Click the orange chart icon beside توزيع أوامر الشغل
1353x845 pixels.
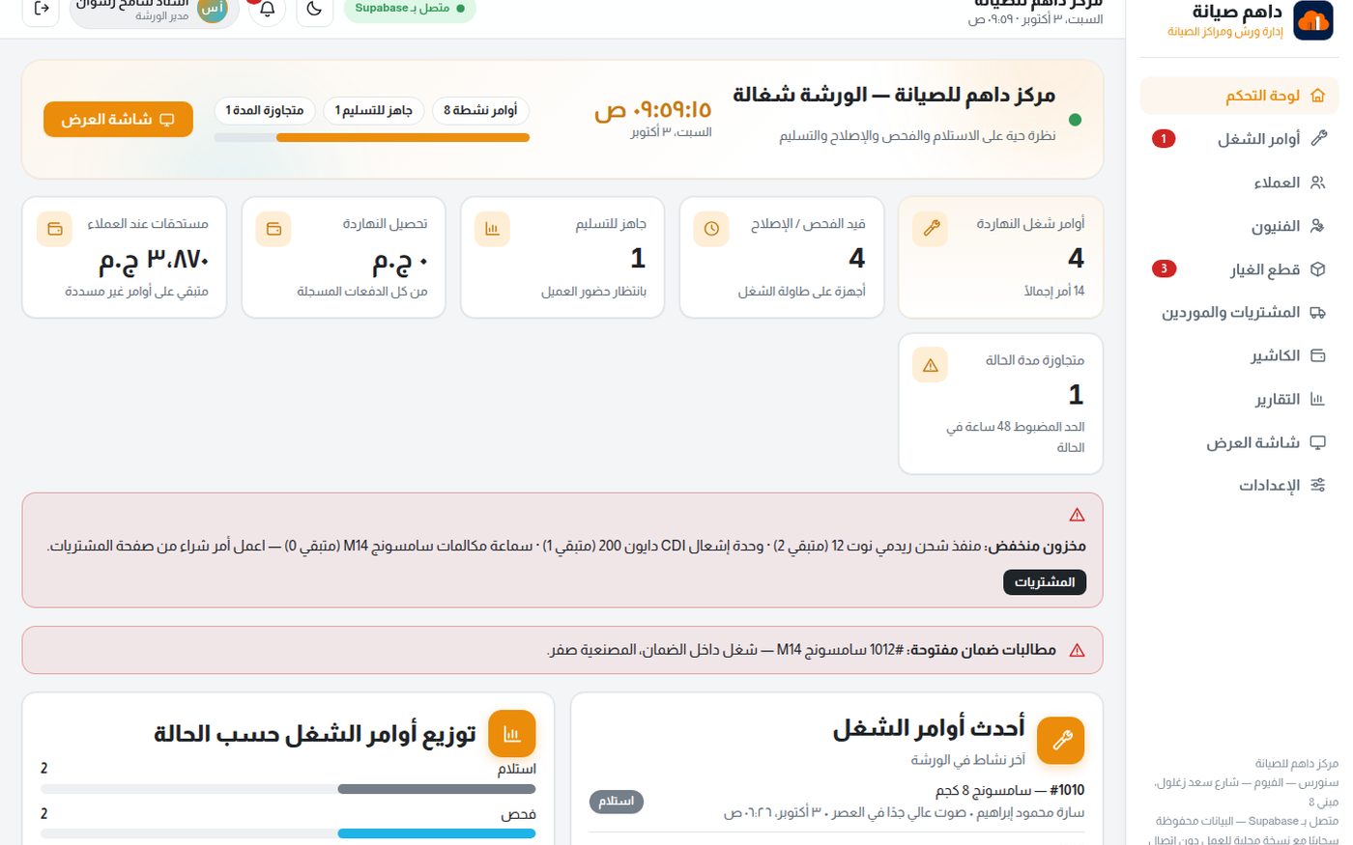(x=512, y=734)
